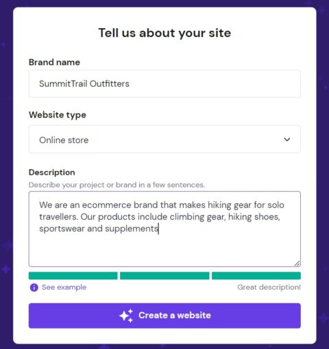Open the Online store combo box
This screenshot has height=349, width=329.
coord(164,139)
